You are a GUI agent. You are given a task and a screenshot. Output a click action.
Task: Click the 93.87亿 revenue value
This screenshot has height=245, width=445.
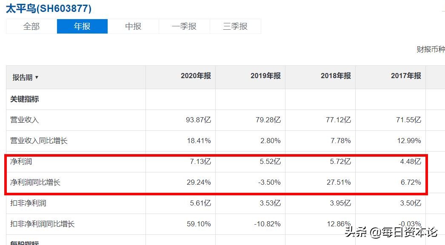tap(198, 120)
